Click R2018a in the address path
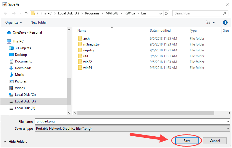 (130, 13)
